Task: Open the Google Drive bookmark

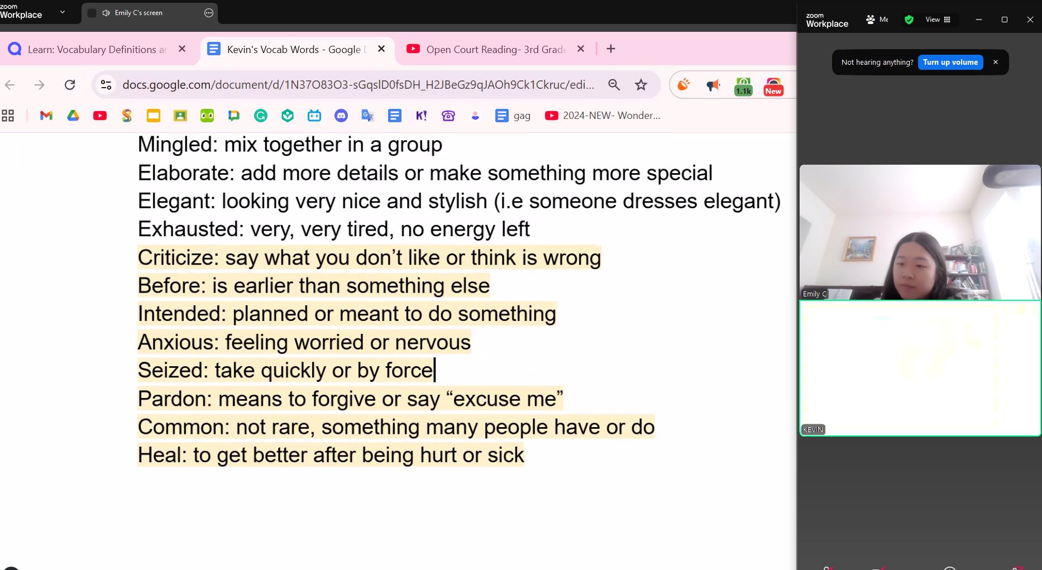Action: [x=73, y=116]
